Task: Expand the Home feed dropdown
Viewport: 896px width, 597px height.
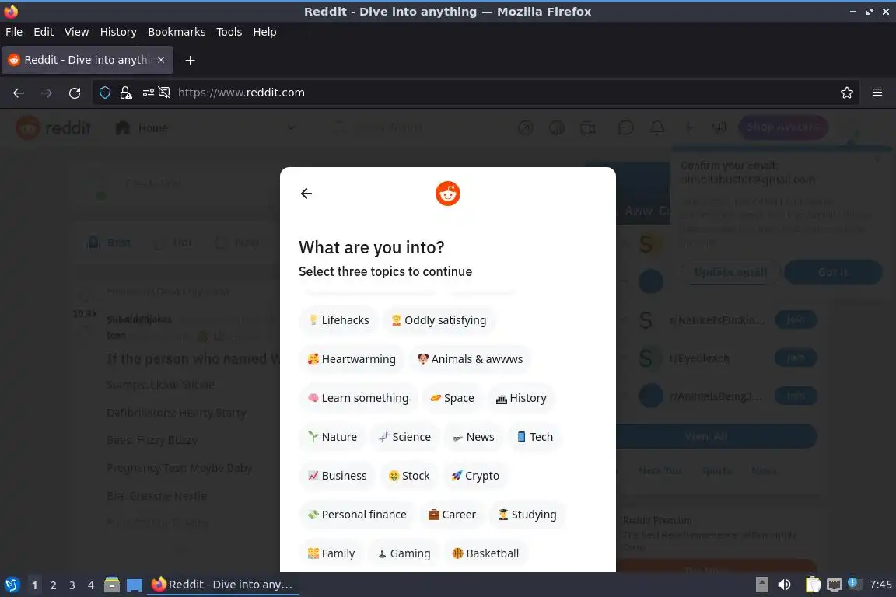Action: [292, 128]
